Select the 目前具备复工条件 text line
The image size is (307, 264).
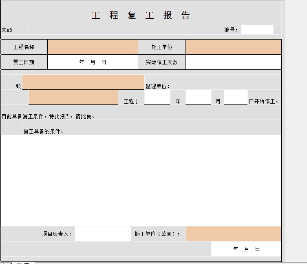49,116
